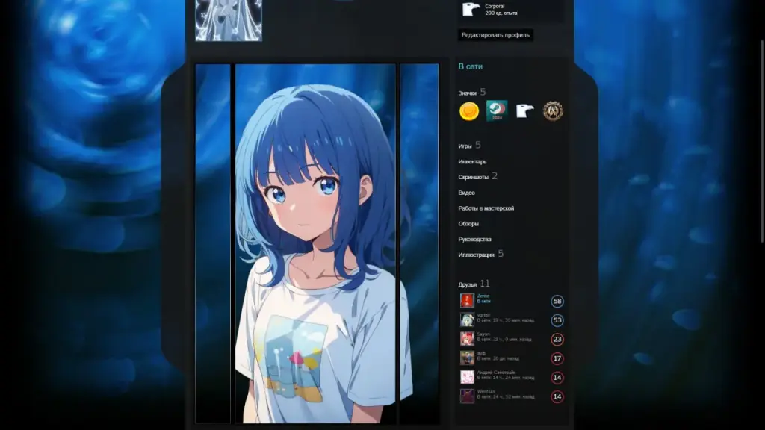Open Работы в мастерской
Screen dimensions: 765x430
click(485, 208)
